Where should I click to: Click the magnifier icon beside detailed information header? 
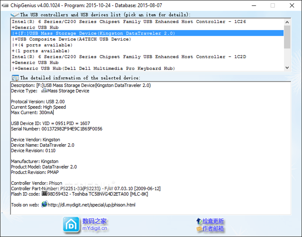tap(15, 78)
